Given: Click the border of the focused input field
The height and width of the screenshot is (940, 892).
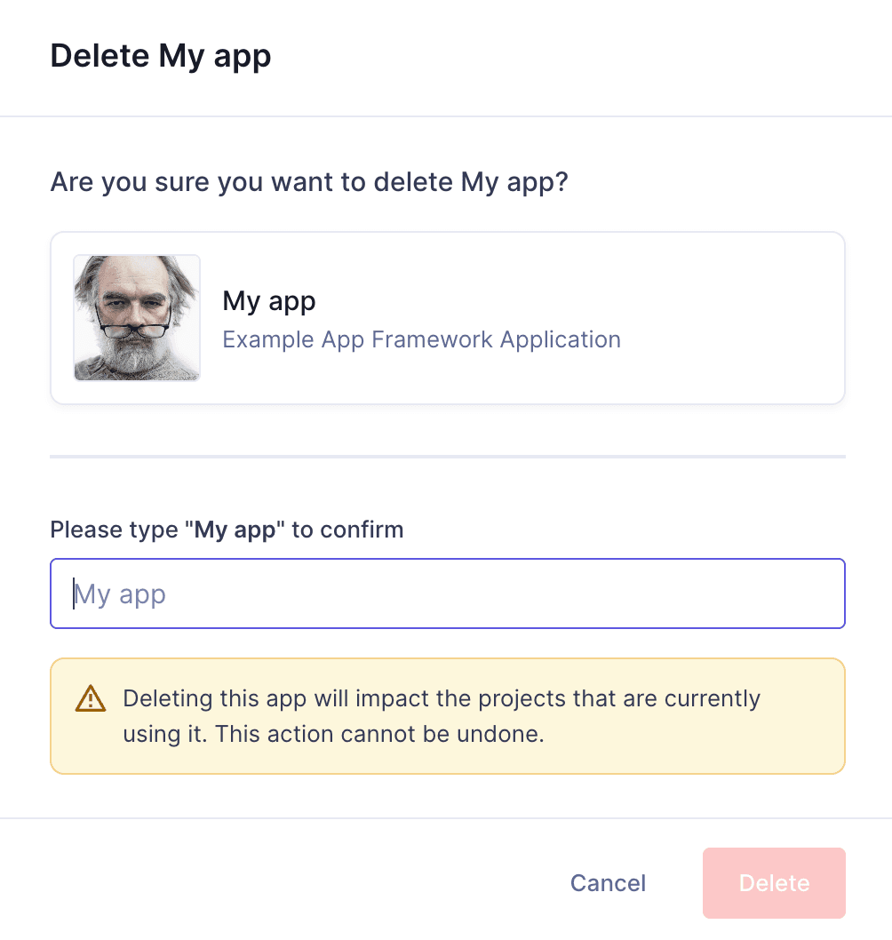Looking at the screenshot, I should [x=447, y=560].
